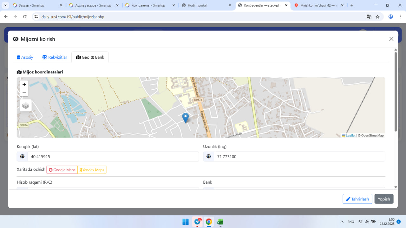Open location in Yandex Maps
This screenshot has width=406, height=228.
pyautogui.click(x=92, y=170)
